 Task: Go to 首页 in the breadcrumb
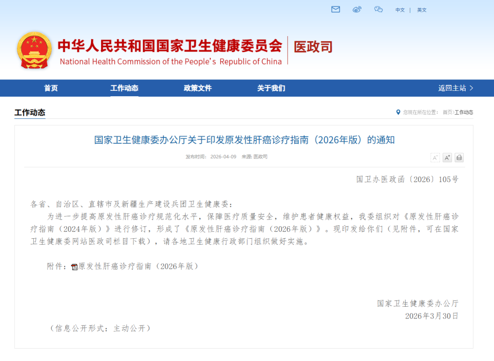click(447, 112)
